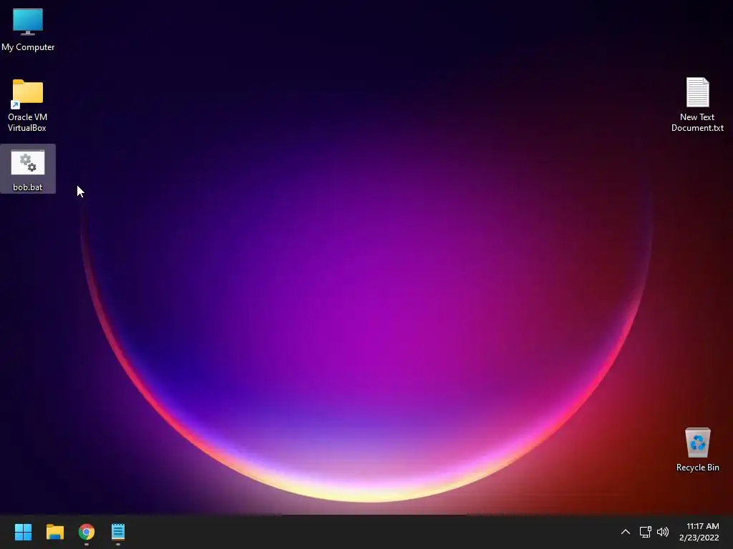Open the clock showing 11:17 AM

pos(703,526)
